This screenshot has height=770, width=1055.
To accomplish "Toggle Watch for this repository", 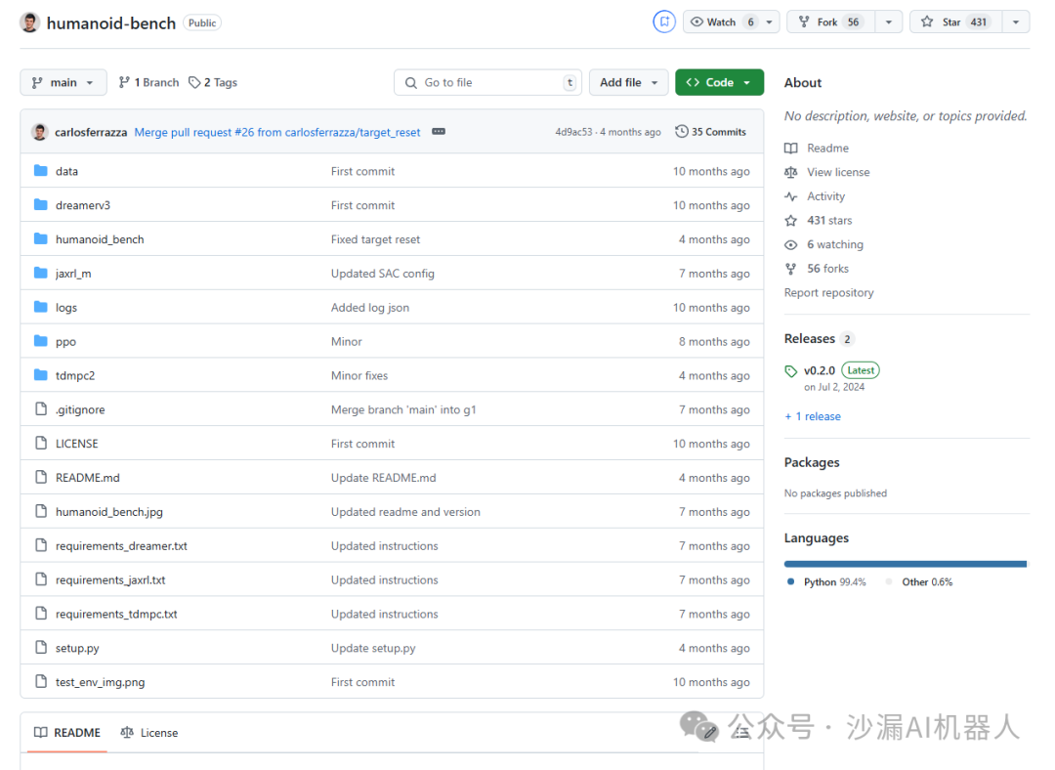I will pyautogui.click(x=724, y=22).
